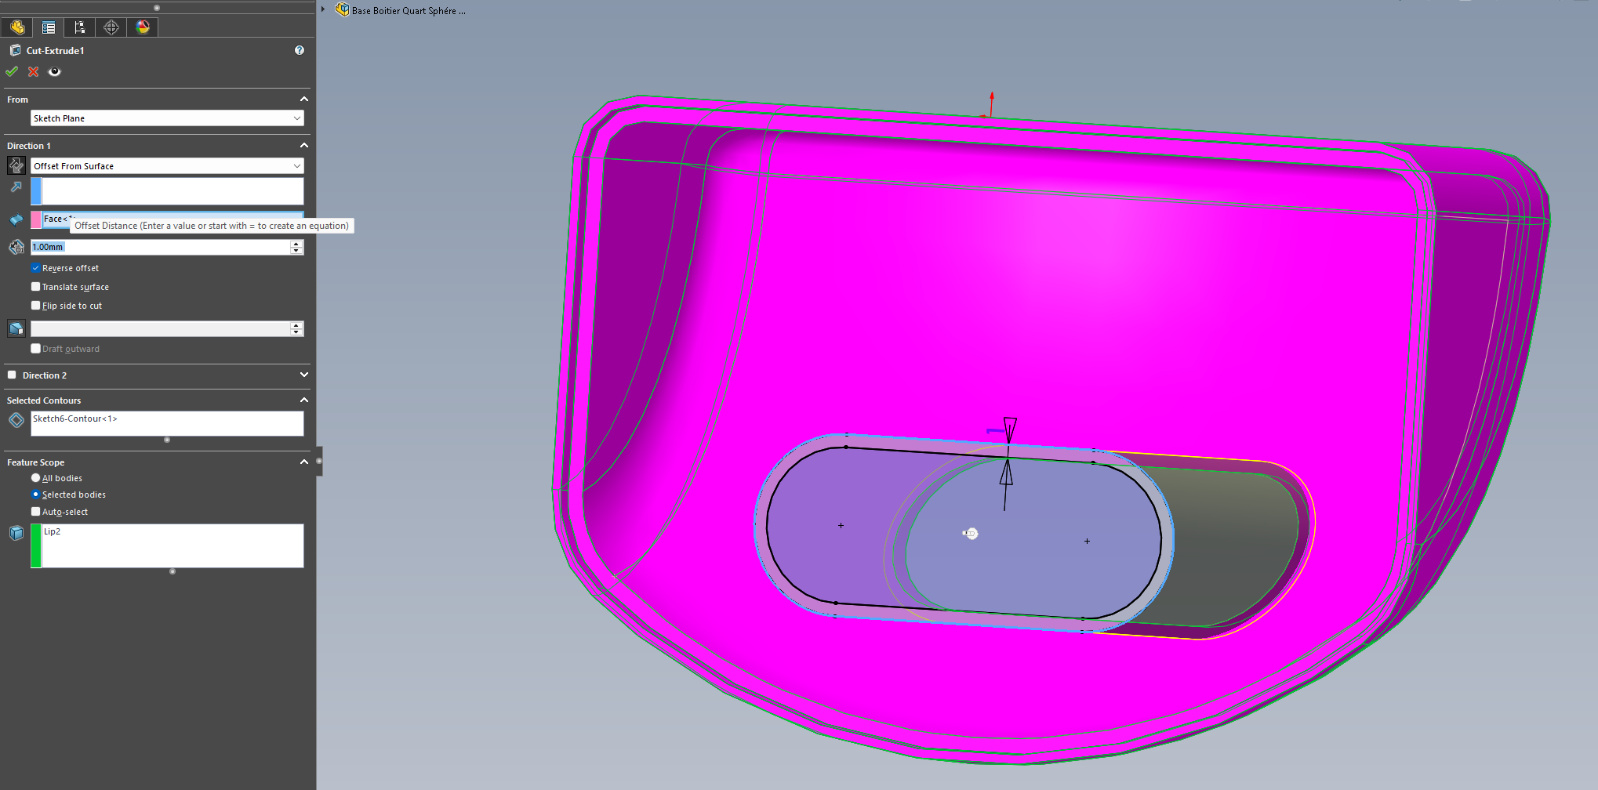1598x790 pixels.
Task: Cancel the Cut-Extrude1 feature with red X
Action: point(33,72)
